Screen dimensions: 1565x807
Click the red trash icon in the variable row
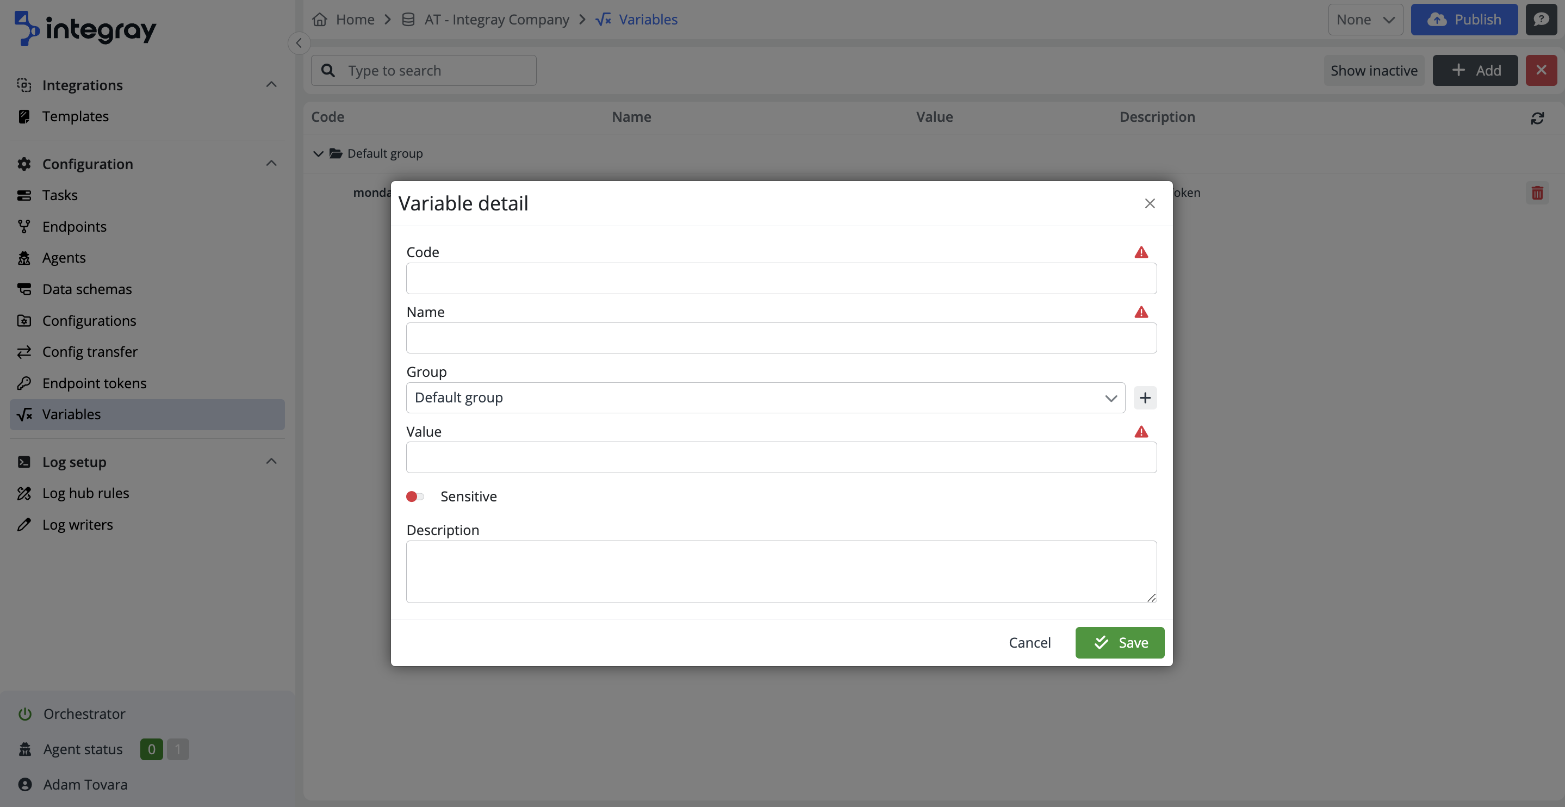pos(1537,193)
